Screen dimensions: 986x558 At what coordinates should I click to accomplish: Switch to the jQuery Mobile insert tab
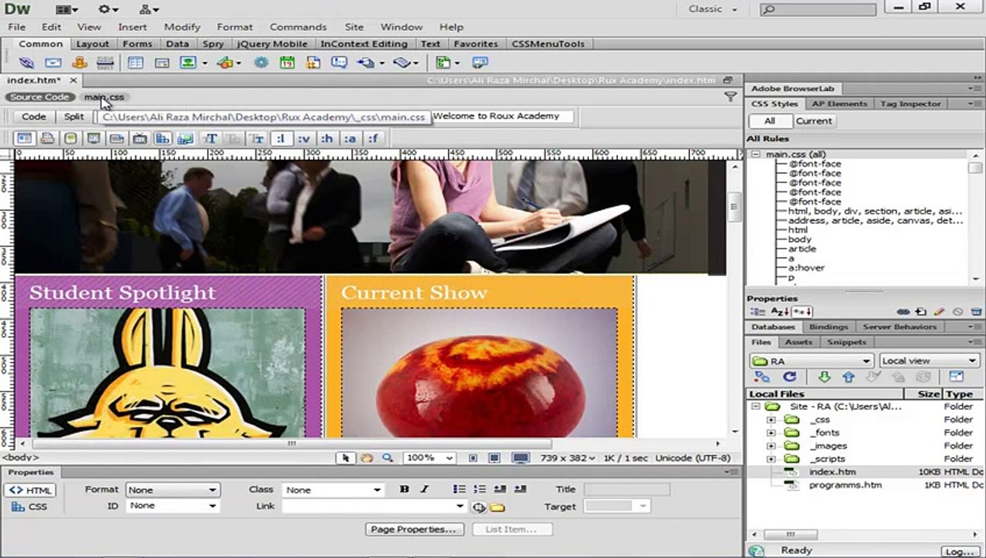271,44
